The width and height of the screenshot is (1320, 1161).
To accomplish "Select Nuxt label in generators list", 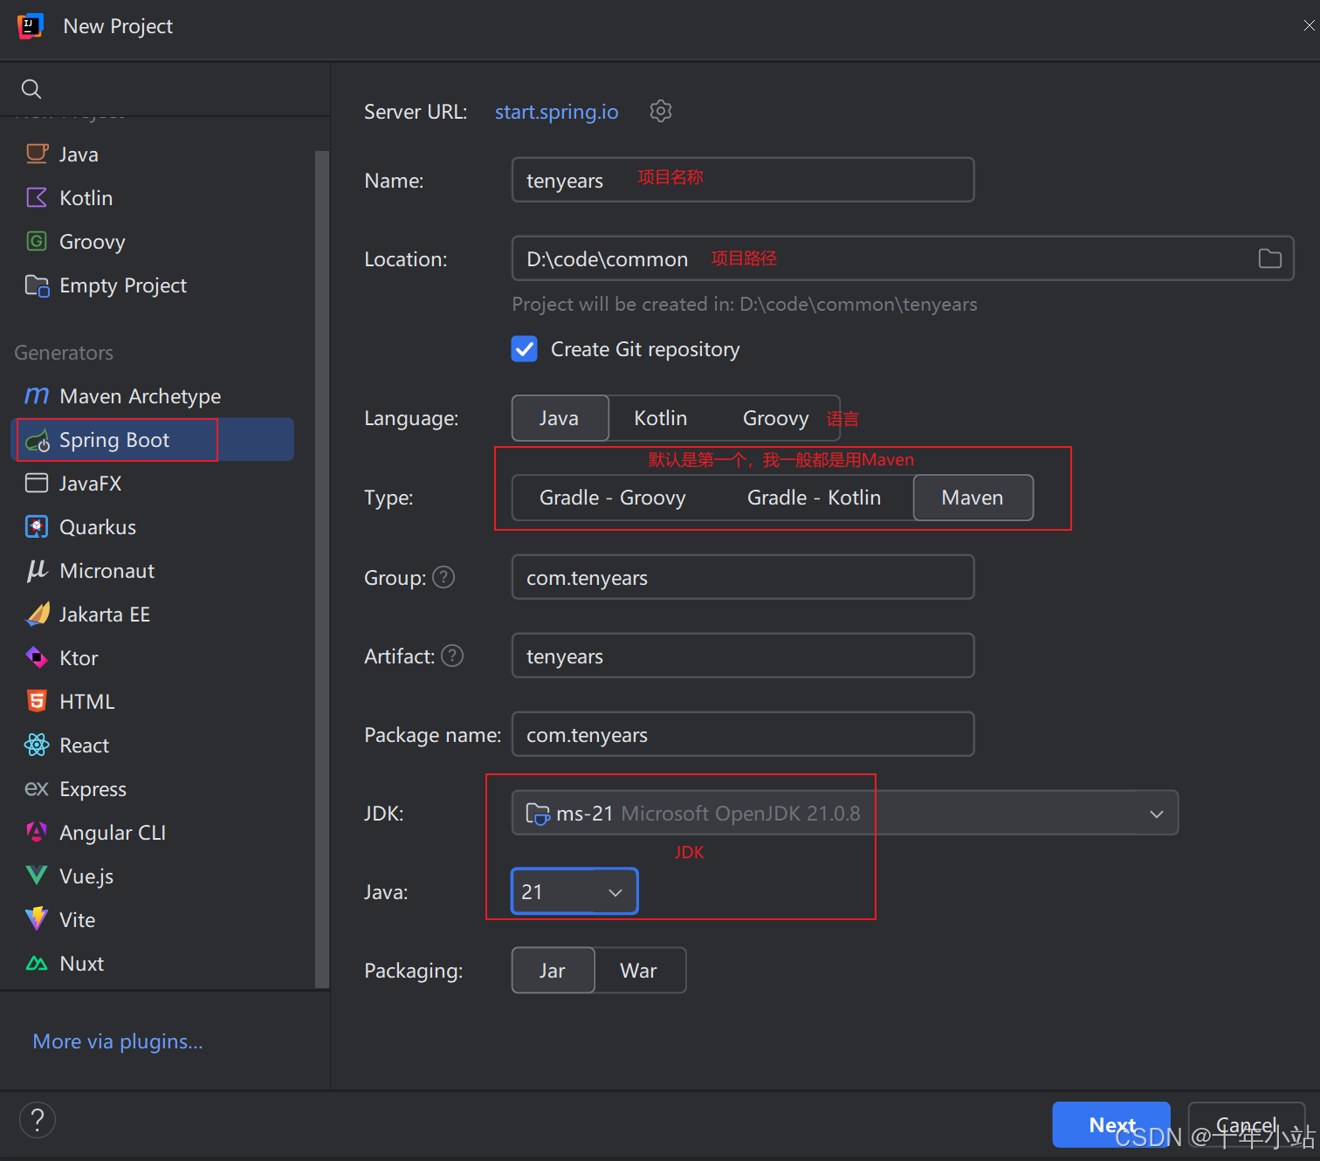I will point(82,964).
